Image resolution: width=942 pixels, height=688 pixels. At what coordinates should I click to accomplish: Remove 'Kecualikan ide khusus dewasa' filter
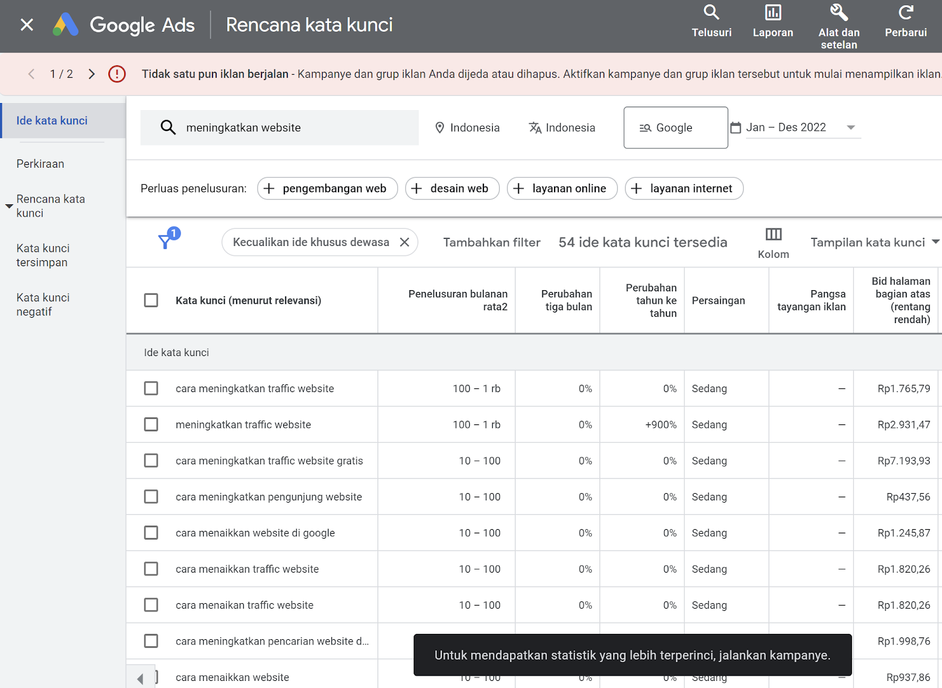pyautogui.click(x=404, y=242)
